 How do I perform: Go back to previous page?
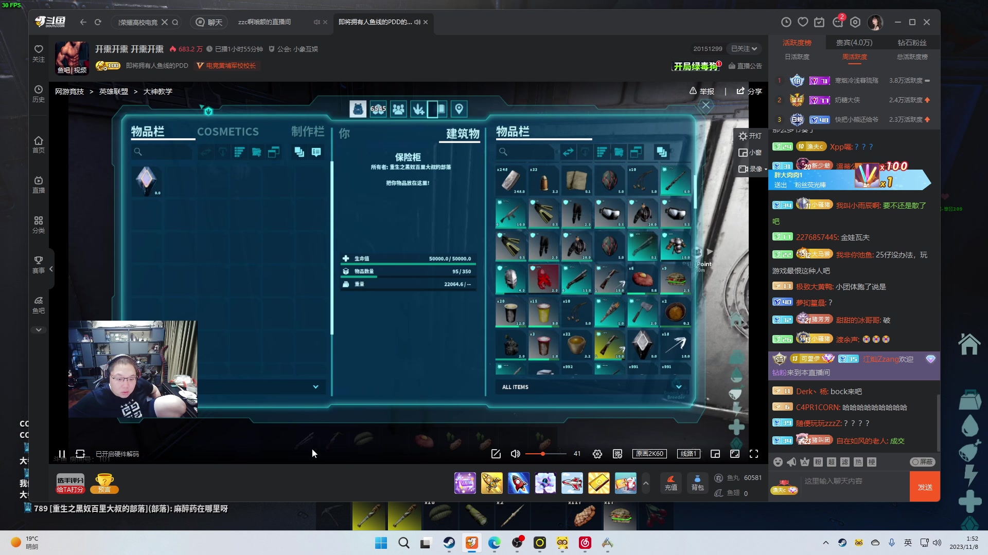83,22
